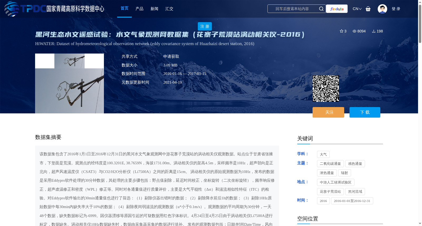
Task: Open the dataset station thumbnail image
Action: (69, 83)
